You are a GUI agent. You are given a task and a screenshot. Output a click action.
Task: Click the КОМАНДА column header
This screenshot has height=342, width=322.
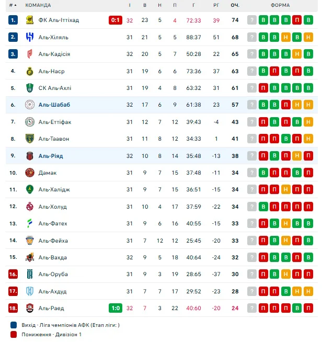[x=38, y=5]
